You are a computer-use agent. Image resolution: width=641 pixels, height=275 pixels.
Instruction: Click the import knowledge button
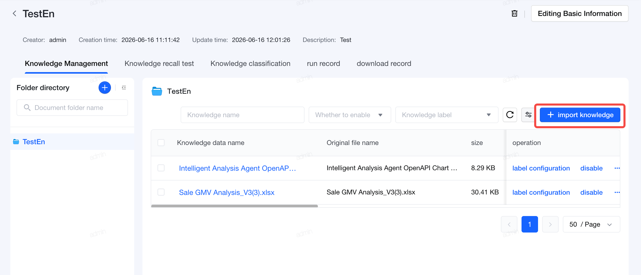click(580, 115)
